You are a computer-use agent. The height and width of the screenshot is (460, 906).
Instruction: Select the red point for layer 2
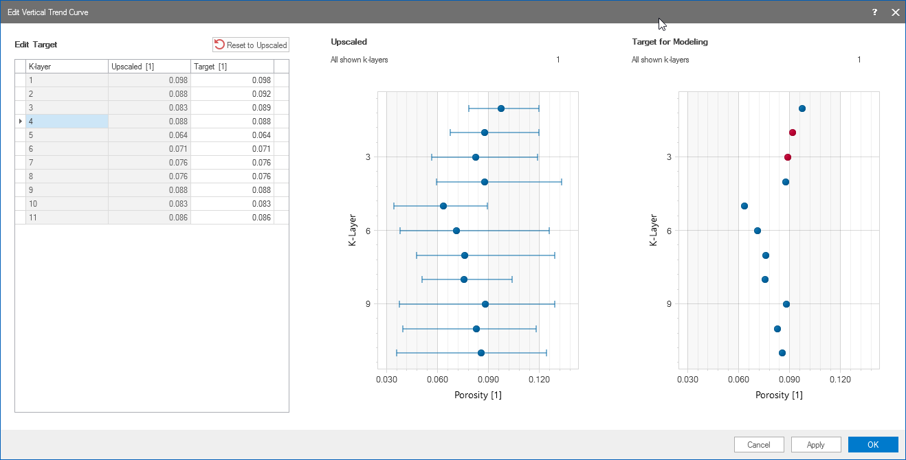pos(793,133)
